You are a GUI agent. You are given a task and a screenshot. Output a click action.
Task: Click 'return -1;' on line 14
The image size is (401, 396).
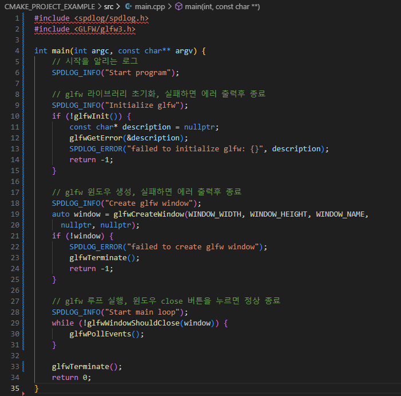click(92, 159)
